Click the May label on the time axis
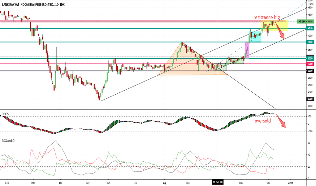316x186 pixels. coord(88,183)
